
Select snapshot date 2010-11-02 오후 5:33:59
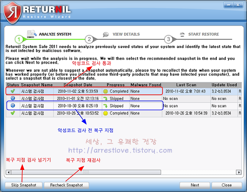(78, 91)
